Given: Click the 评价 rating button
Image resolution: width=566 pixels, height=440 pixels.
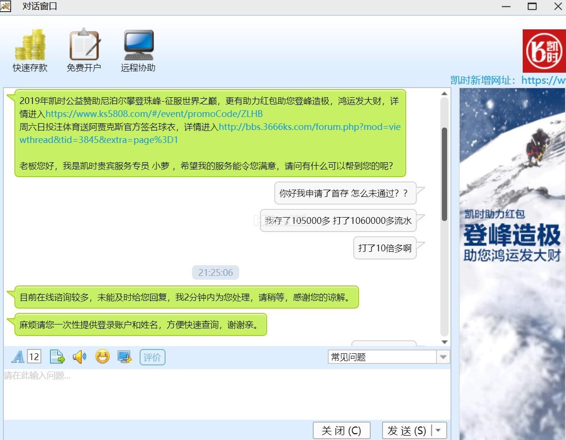Looking at the screenshot, I should tap(152, 357).
